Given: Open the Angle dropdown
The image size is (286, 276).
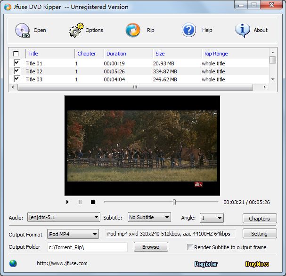Looking at the screenshot, I should pyautogui.click(x=212, y=218).
